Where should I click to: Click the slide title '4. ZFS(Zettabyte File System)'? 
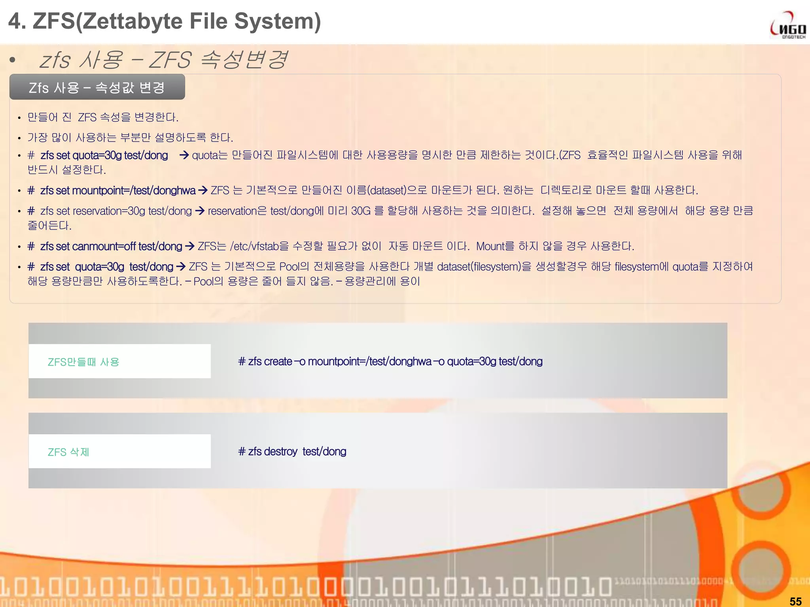pyautogui.click(x=165, y=21)
